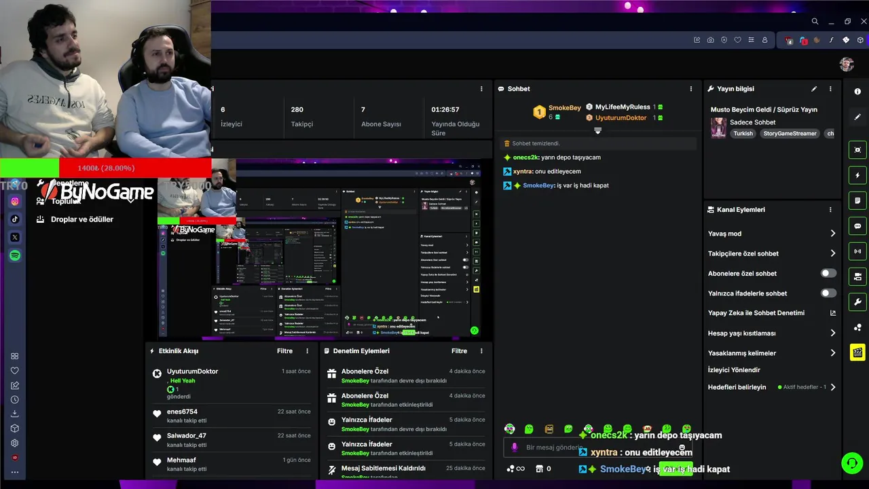The width and height of the screenshot is (869, 489).
Task: Open Spotify in the browser sidebar
Action: pyautogui.click(x=15, y=255)
